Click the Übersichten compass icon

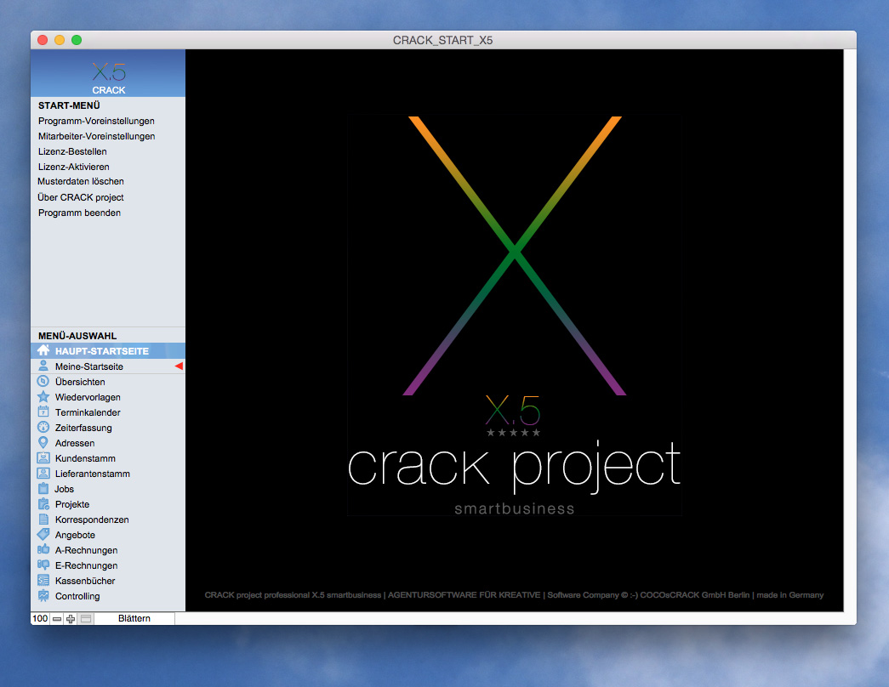(43, 382)
